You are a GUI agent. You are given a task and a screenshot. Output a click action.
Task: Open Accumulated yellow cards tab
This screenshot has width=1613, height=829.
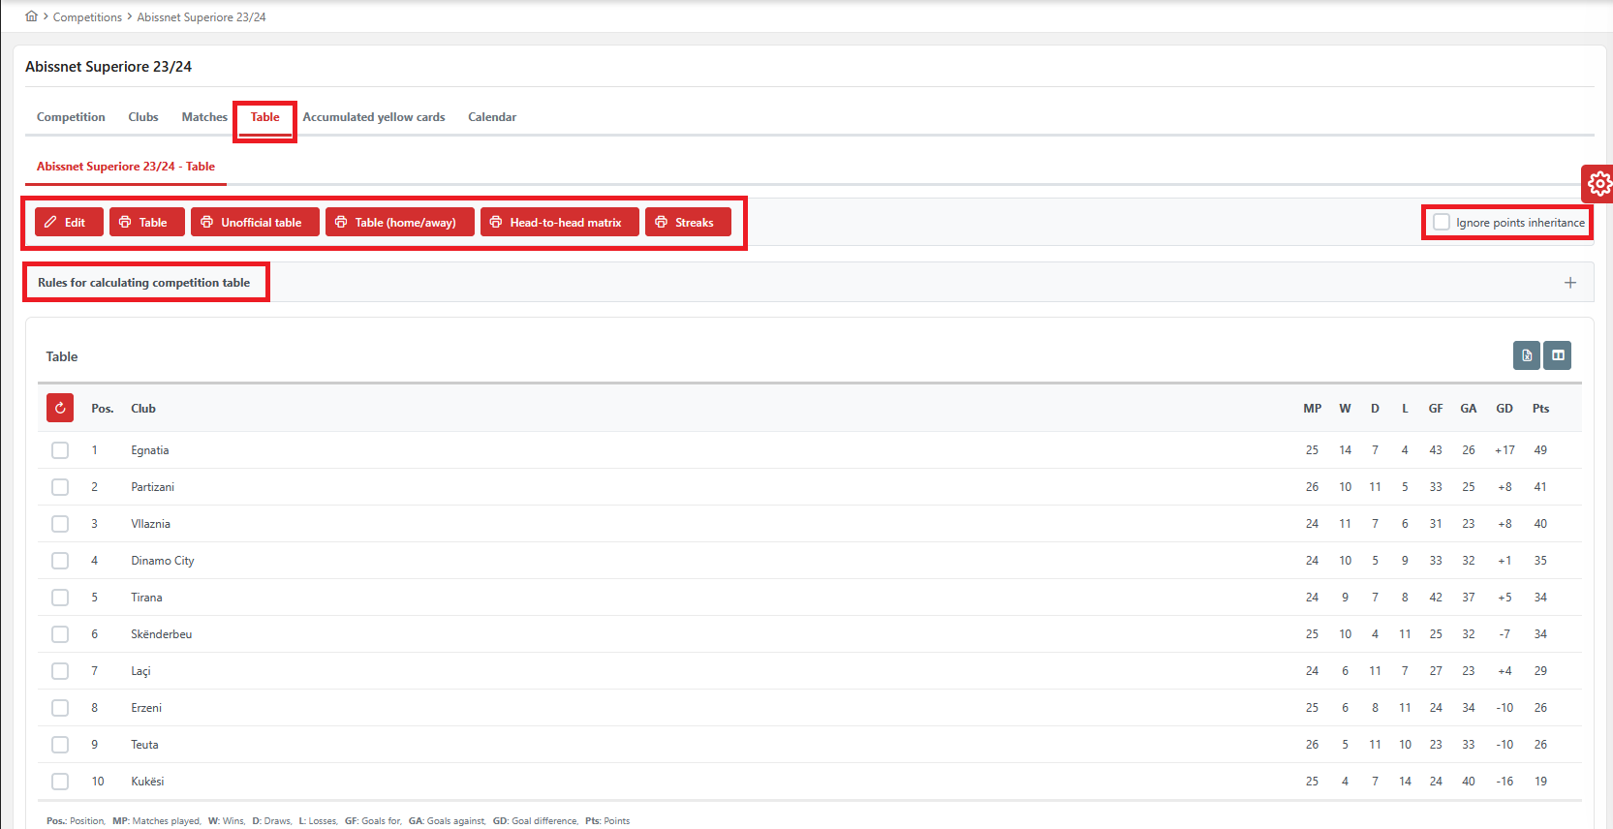point(374,117)
